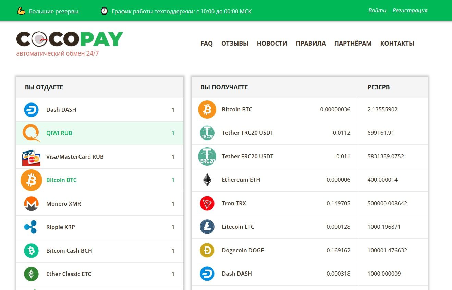Click the Litecoin icon

point(207,227)
